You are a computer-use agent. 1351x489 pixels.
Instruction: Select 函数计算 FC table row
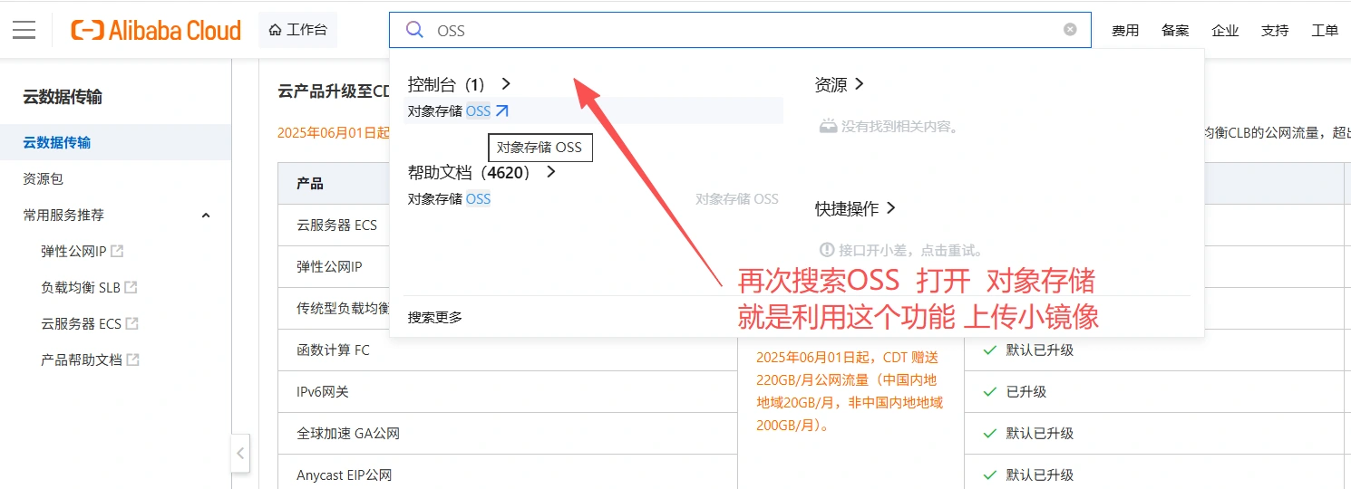[x=508, y=350]
